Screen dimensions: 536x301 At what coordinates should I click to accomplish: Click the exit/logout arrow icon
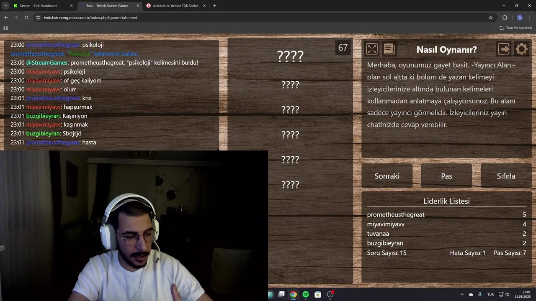504,49
